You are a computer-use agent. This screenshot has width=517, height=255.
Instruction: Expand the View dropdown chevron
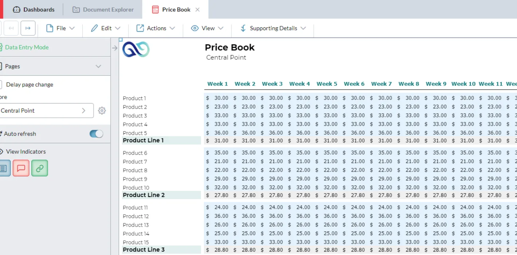click(x=221, y=28)
